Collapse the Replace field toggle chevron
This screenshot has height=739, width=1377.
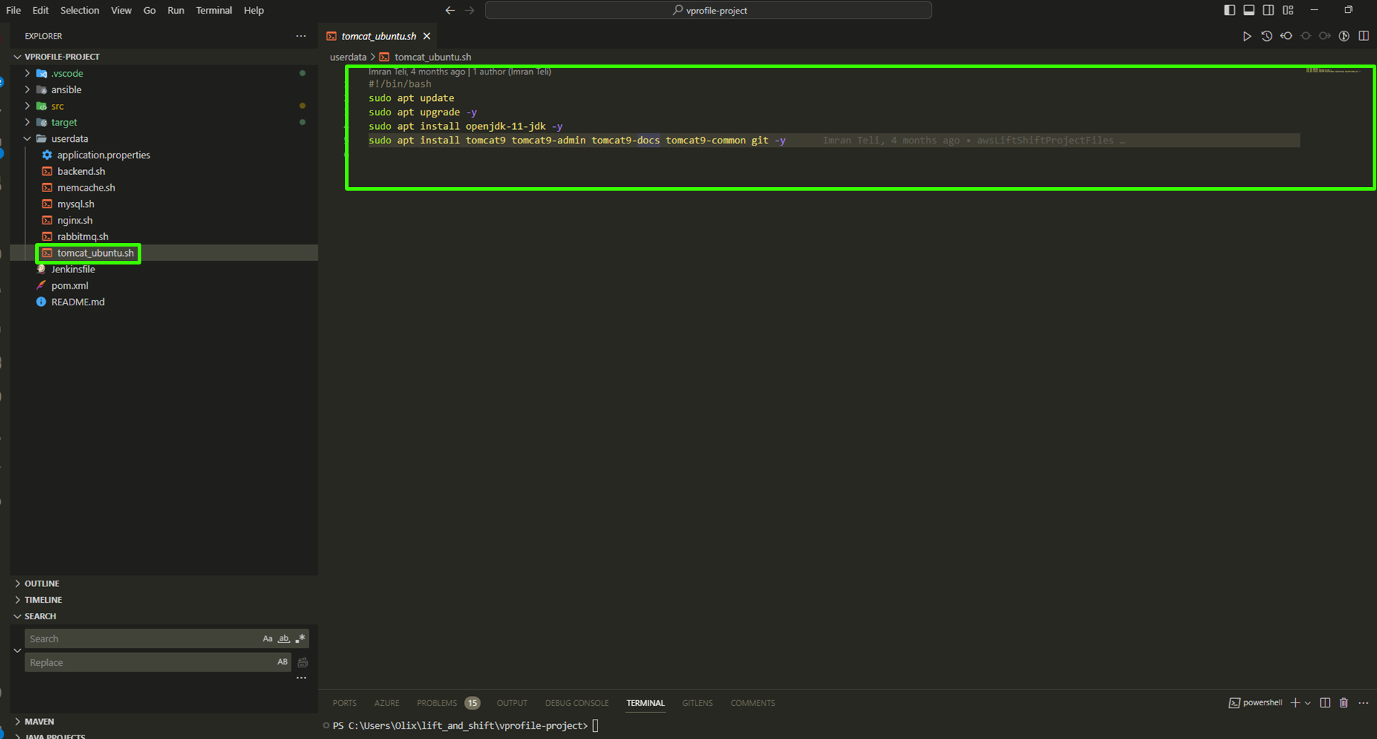coord(17,650)
